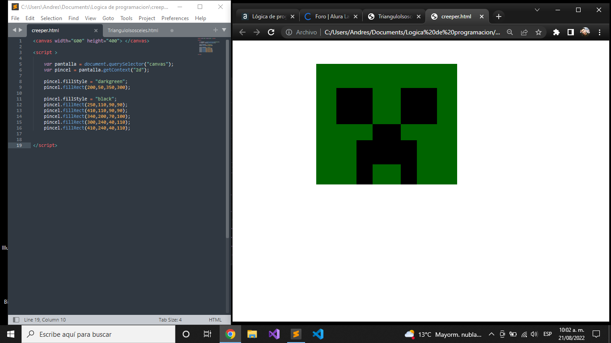Close the Lógica de prog Chrome tab
The height and width of the screenshot is (343, 611).
point(292,17)
